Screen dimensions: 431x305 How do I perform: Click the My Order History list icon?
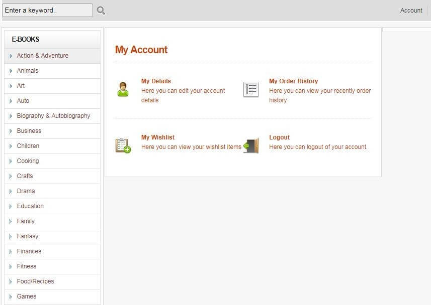pyautogui.click(x=250, y=89)
